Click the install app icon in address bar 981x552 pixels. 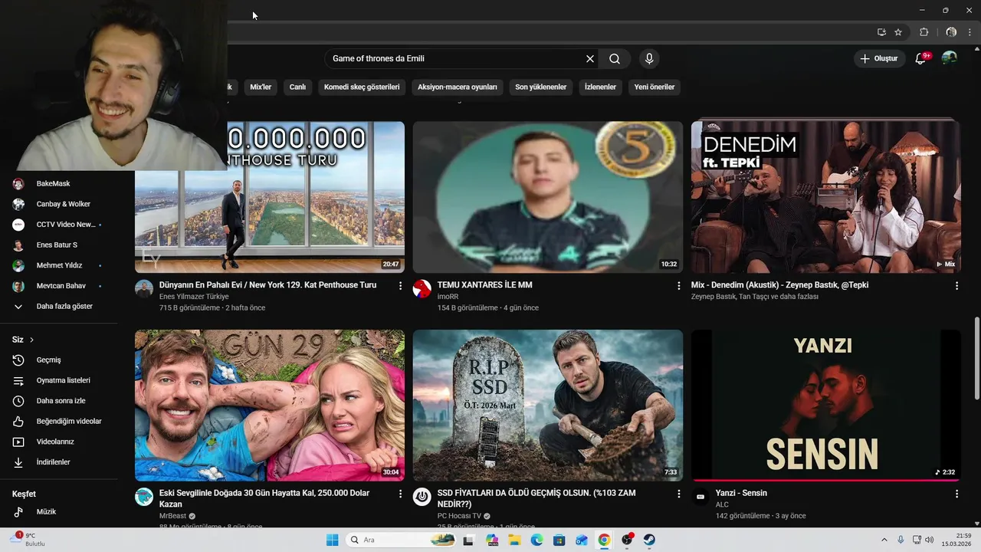(x=881, y=32)
